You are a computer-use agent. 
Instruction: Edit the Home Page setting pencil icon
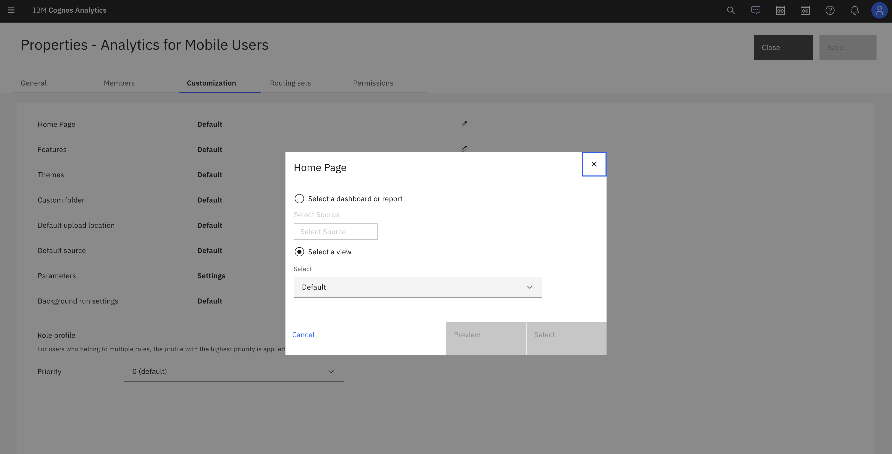tap(464, 123)
